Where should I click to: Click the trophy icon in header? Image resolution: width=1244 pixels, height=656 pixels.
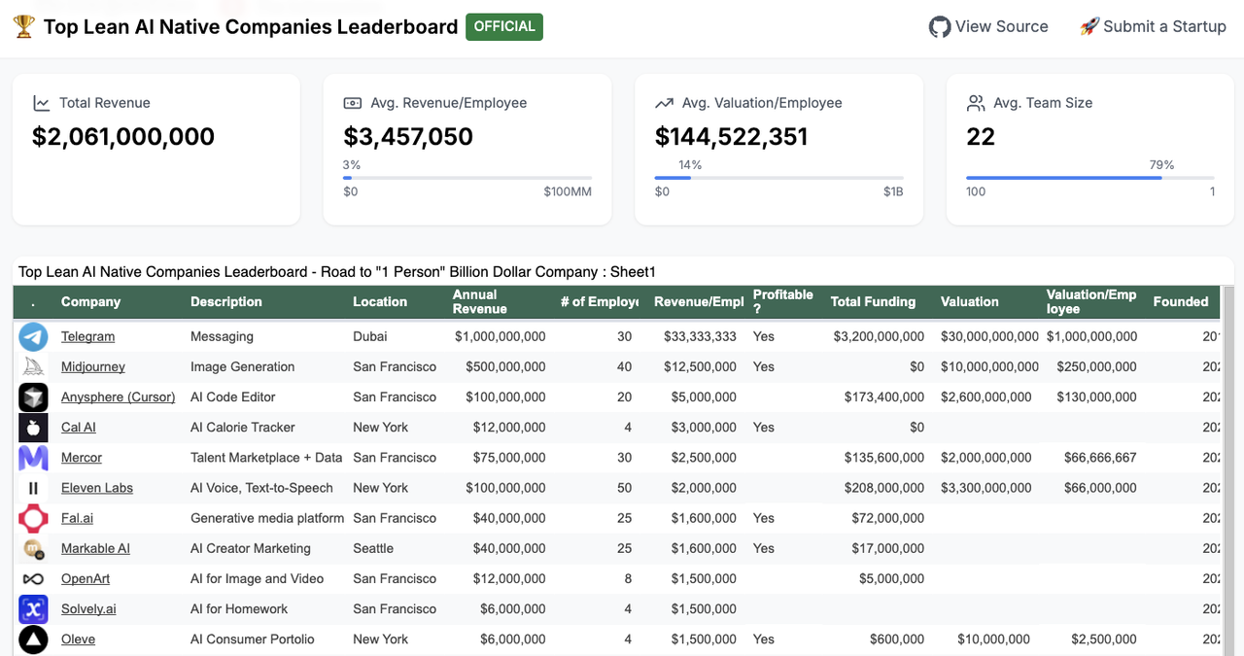[24, 27]
